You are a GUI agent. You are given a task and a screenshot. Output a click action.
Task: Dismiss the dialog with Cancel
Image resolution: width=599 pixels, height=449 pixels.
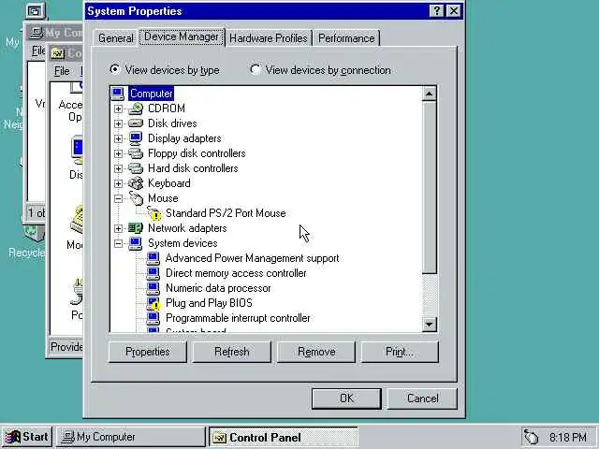422,398
